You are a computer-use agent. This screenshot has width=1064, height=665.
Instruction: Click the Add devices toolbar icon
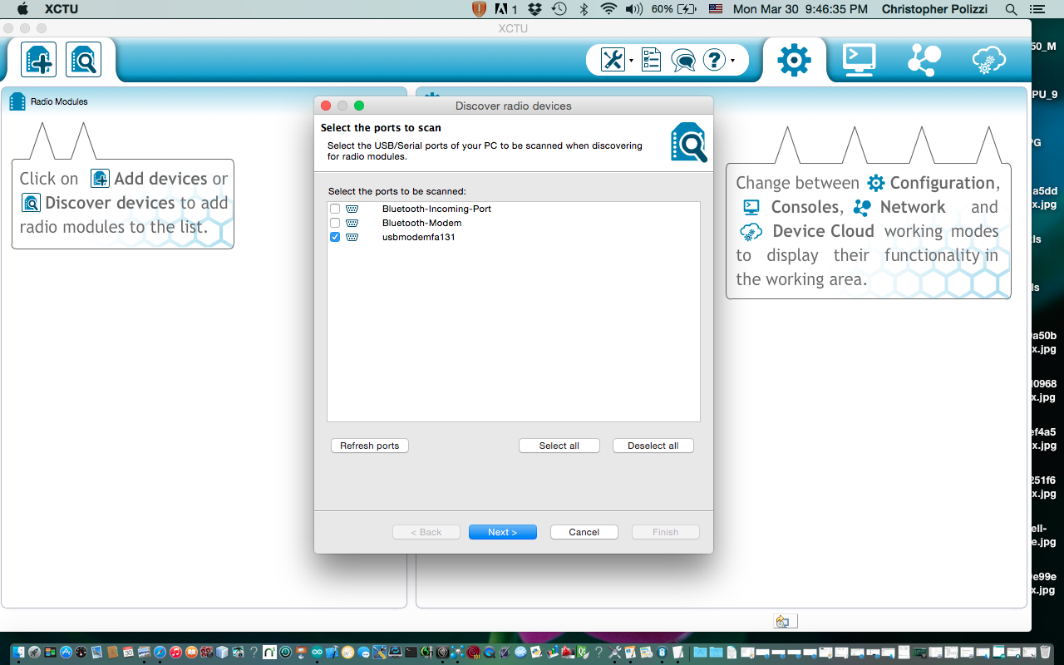click(x=39, y=60)
